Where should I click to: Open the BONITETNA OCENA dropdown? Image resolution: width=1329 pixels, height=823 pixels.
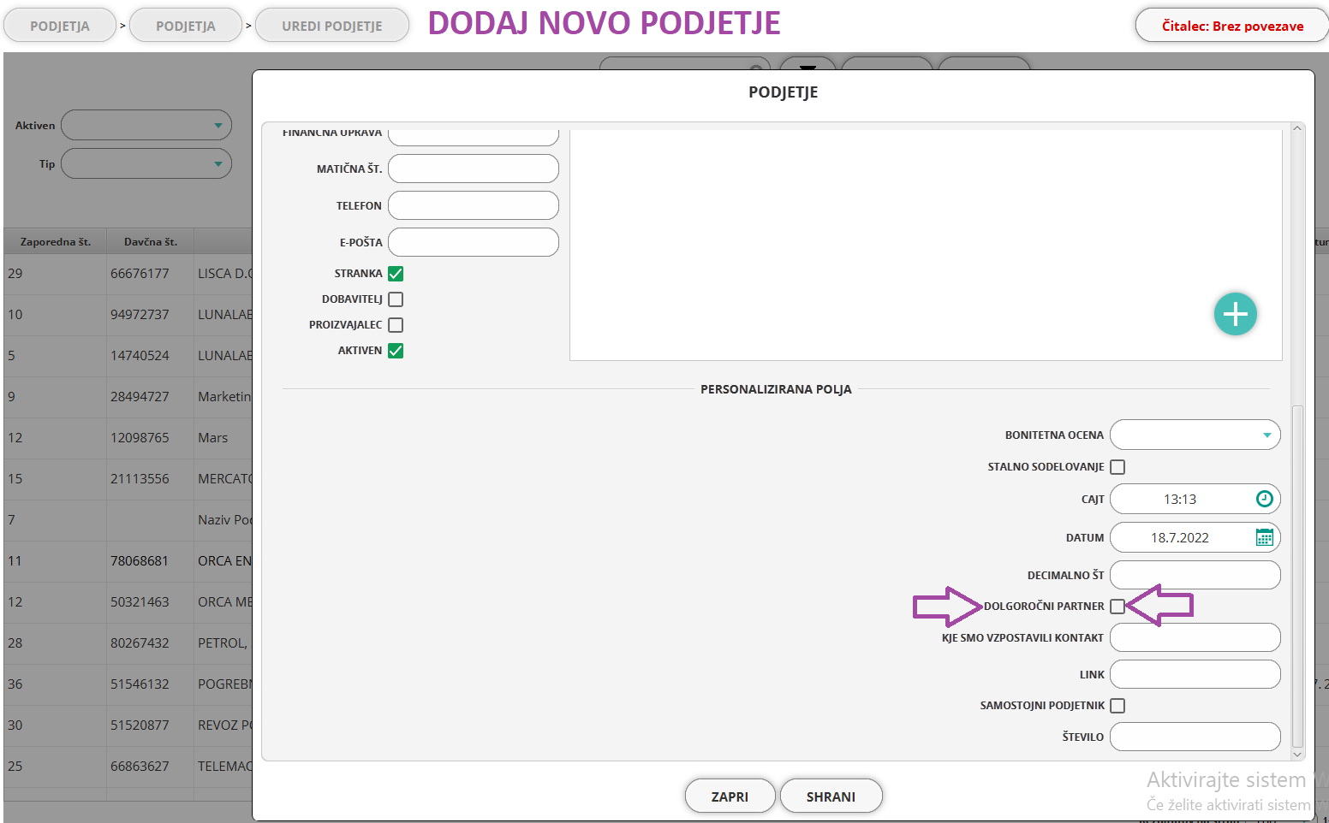1195,435
